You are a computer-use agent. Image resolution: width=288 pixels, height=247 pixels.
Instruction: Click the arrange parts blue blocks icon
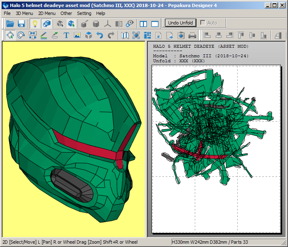[147, 35]
